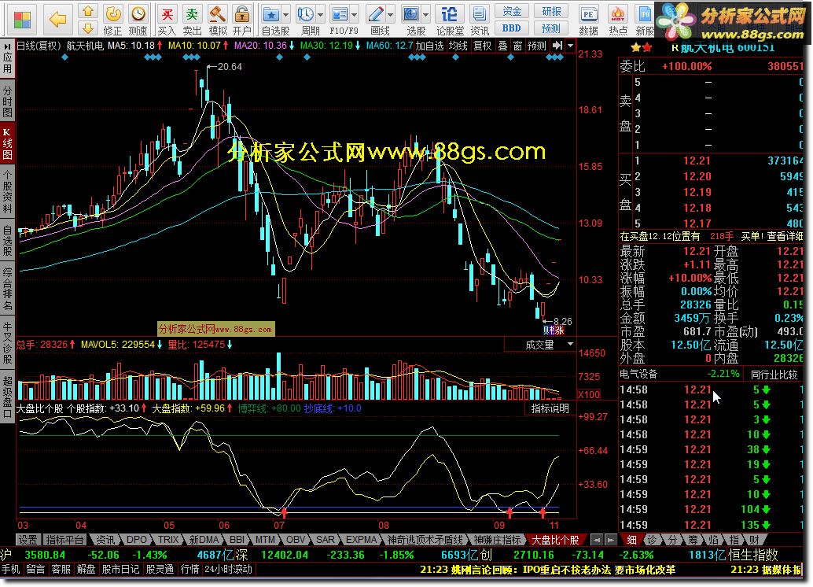Click the 卖出 sell icon
813x587 pixels.
coord(192,20)
